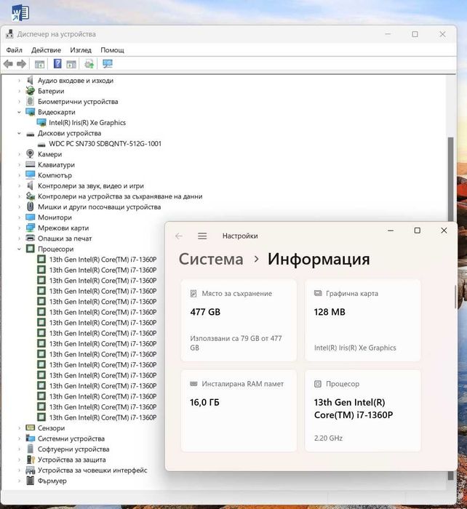Image resolution: width=467 pixels, height=509 pixels.
Task: Expand the Мрежови карти category
Action: click(x=19, y=228)
